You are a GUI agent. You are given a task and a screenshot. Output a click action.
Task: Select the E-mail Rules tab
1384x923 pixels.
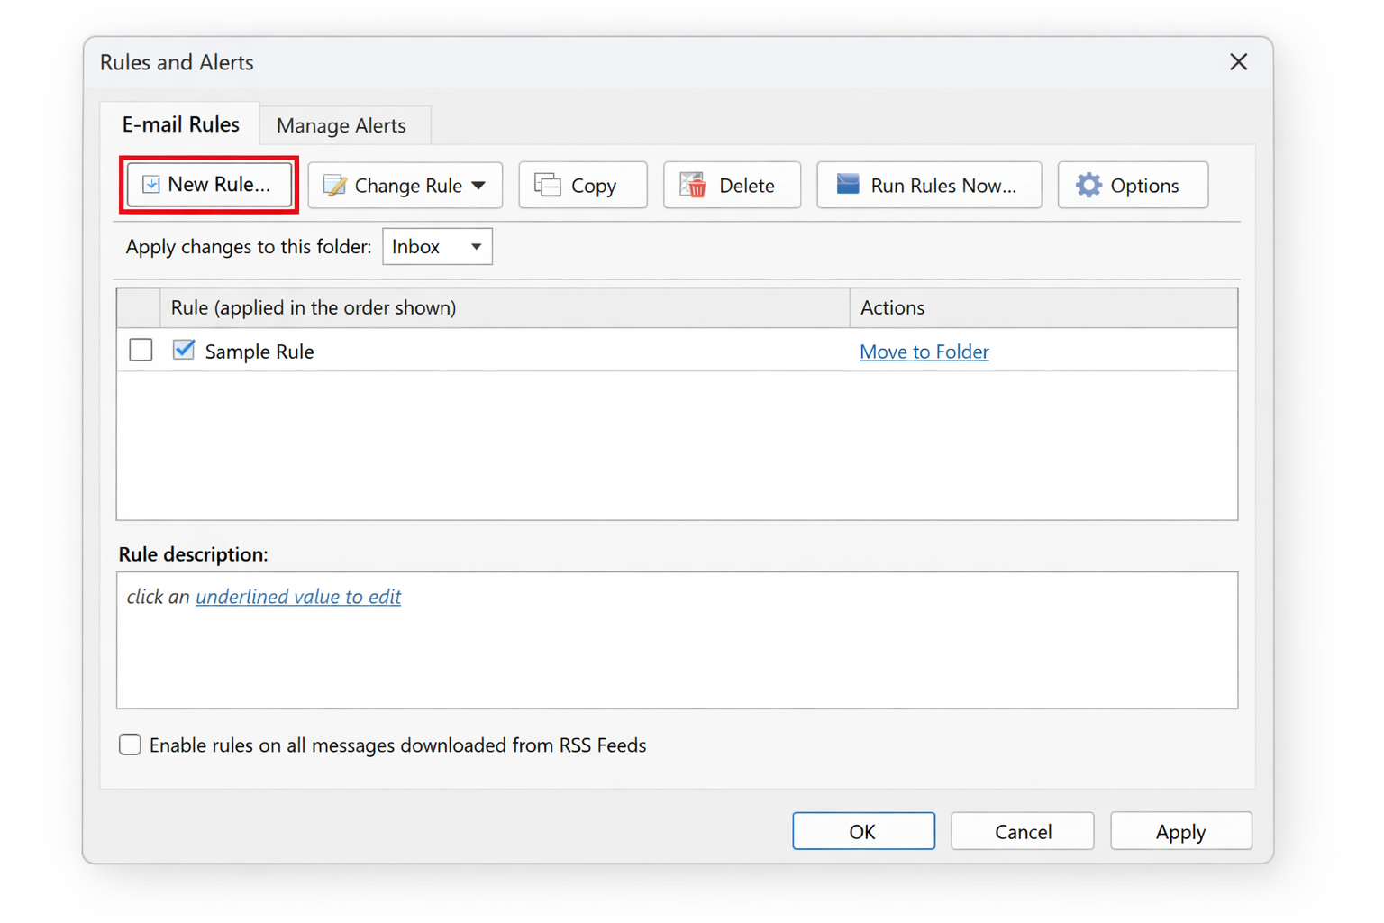coord(181,124)
